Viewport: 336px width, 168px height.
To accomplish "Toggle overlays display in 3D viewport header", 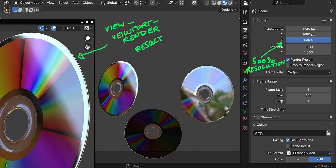I will (x=194, y=3).
